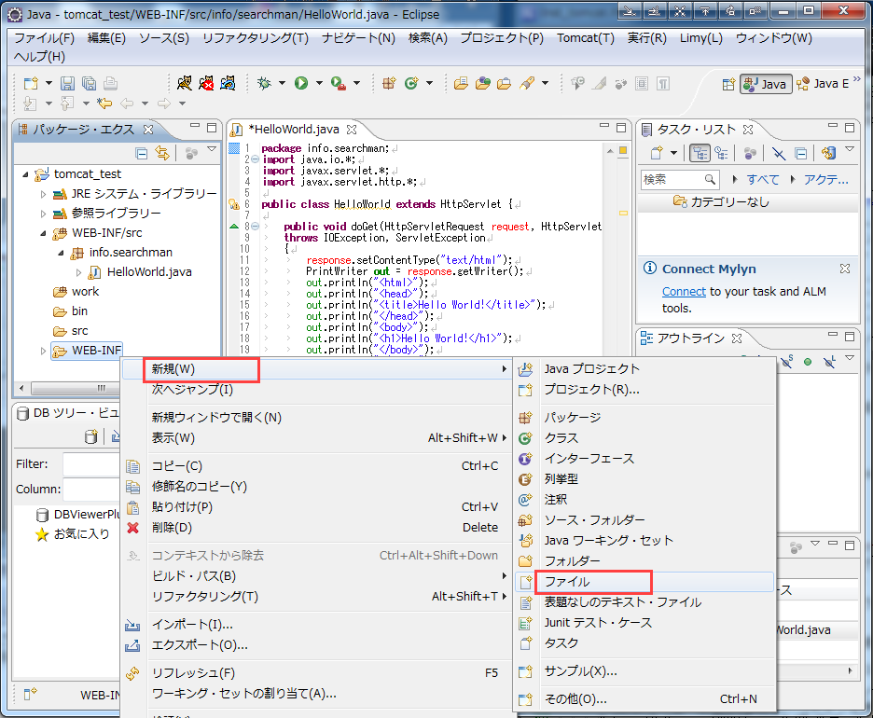
Task: Click the Connect link in Mylyn notice
Action: tap(684, 292)
